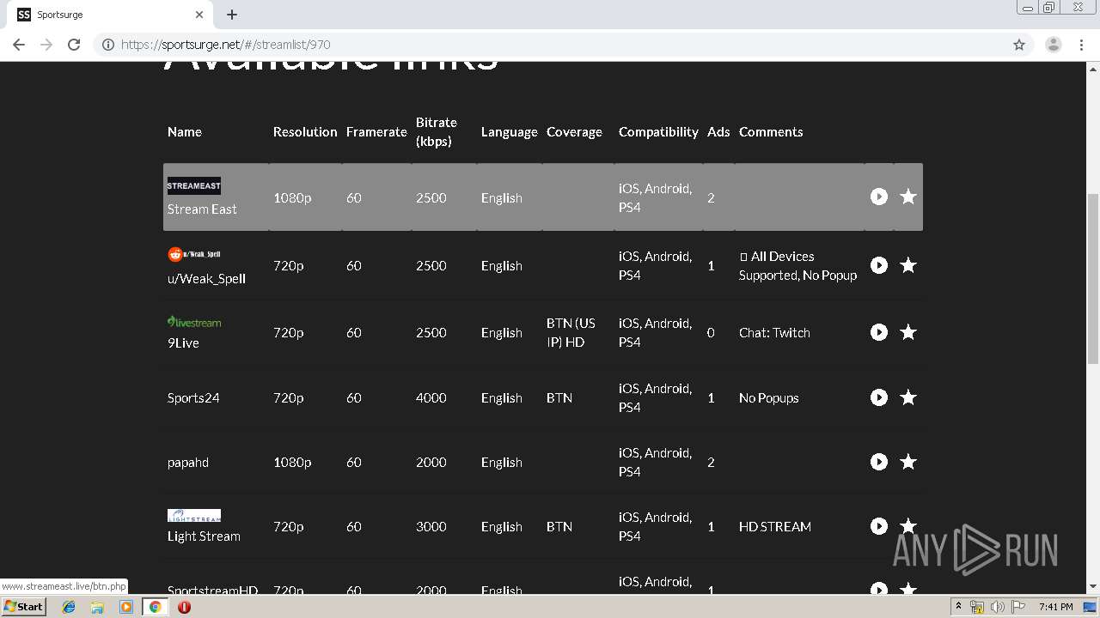Image resolution: width=1100 pixels, height=618 pixels.
Task: Click the Compatibility column header
Action: coord(658,131)
